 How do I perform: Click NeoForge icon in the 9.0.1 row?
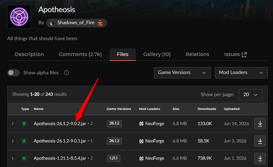click(x=141, y=141)
